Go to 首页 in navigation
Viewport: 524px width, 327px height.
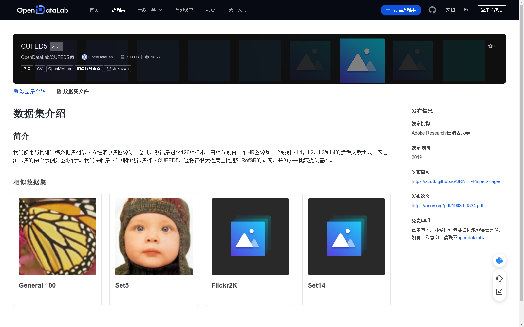point(94,10)
